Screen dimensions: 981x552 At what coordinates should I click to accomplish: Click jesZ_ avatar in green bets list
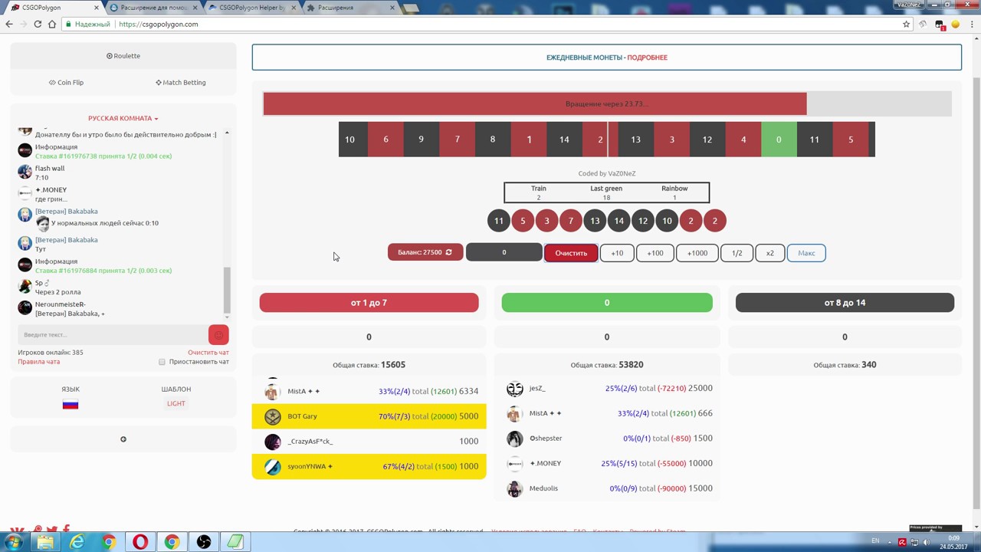tap(515, 389)
